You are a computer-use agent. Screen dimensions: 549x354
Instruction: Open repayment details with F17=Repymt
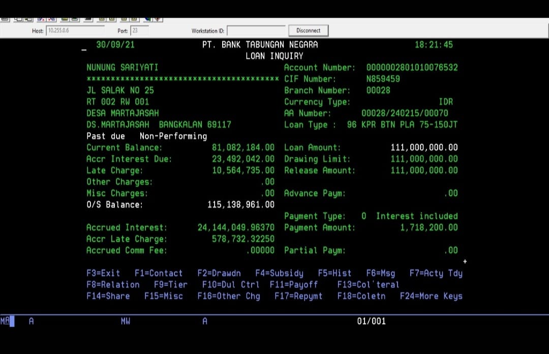(x=298, y=296)
